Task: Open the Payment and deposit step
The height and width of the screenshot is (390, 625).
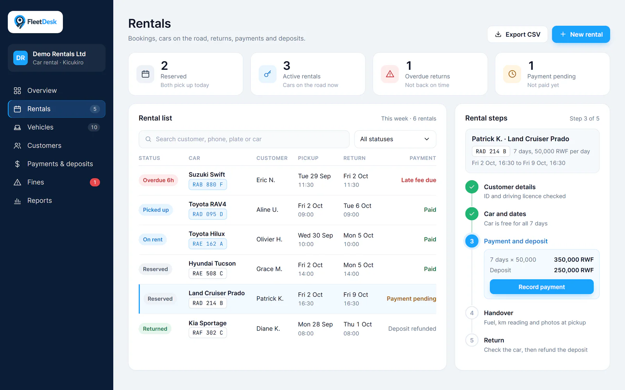Action: coord(516,241)
